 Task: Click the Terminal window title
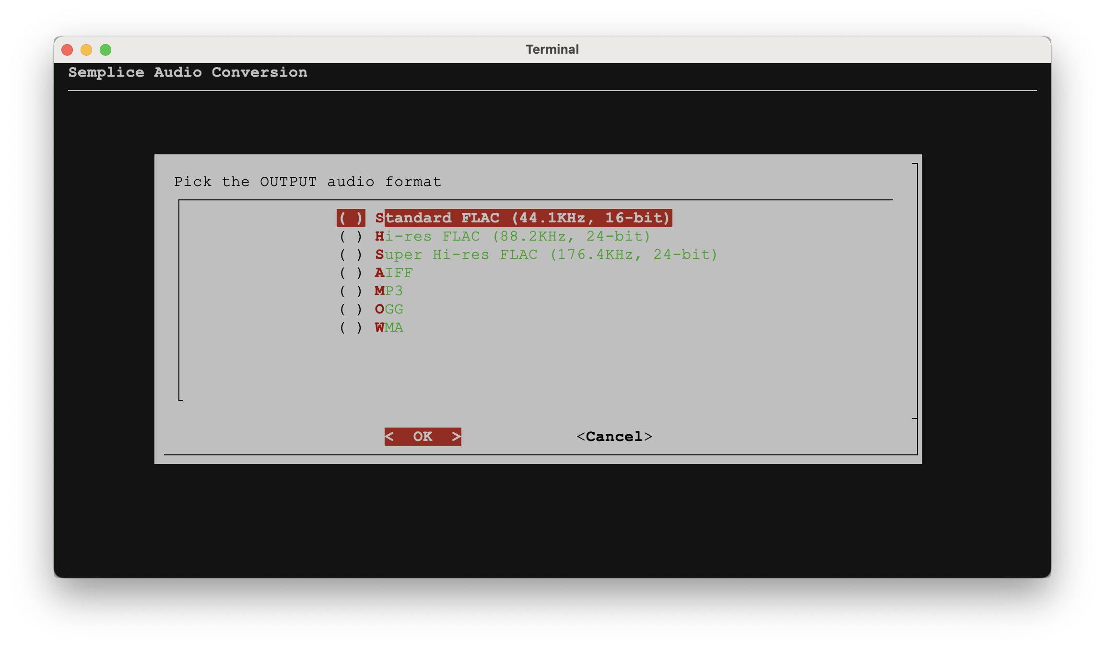click(552, 49)
